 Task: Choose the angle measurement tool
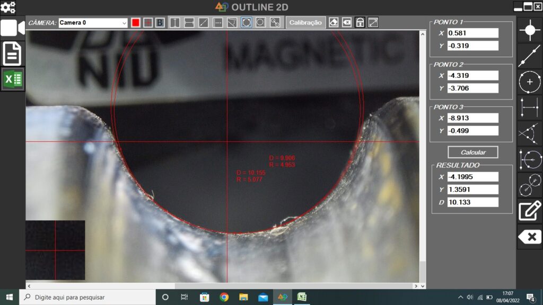coord(529,133)
